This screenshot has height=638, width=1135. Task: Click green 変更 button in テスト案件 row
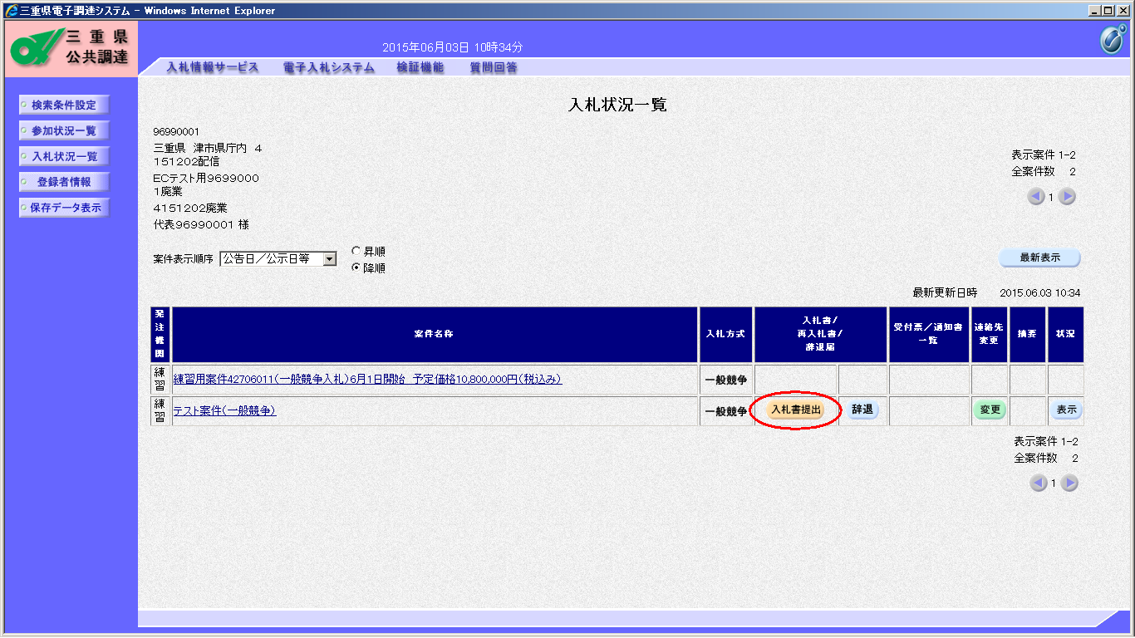990,410
